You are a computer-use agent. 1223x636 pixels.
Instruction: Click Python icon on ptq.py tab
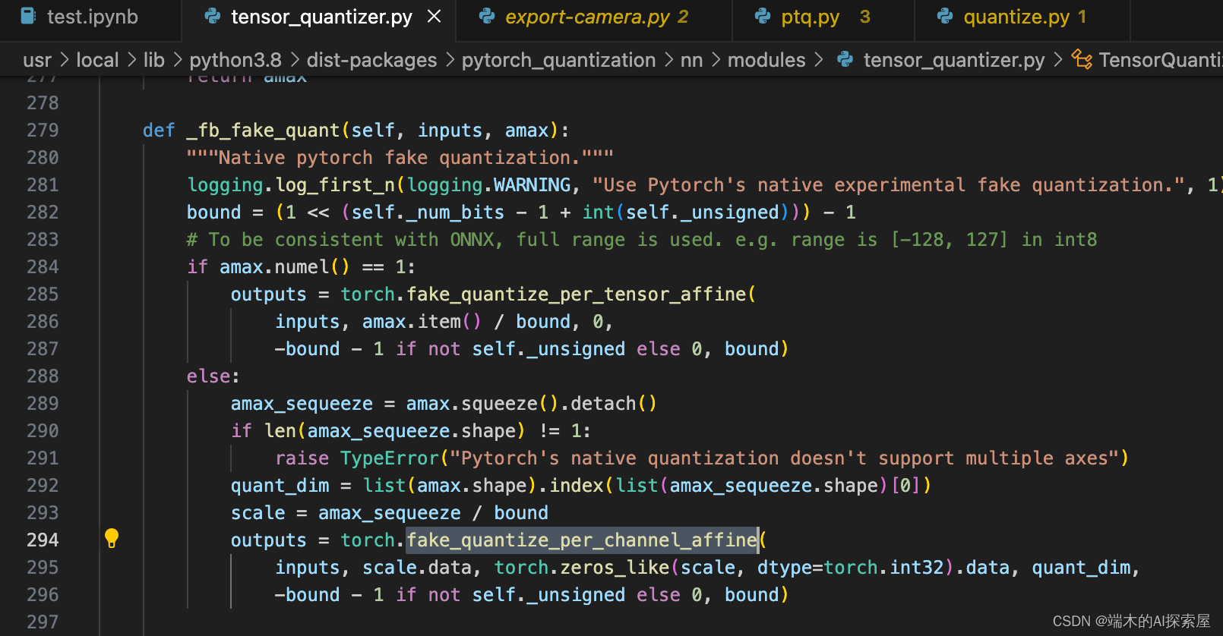(763, 17)
